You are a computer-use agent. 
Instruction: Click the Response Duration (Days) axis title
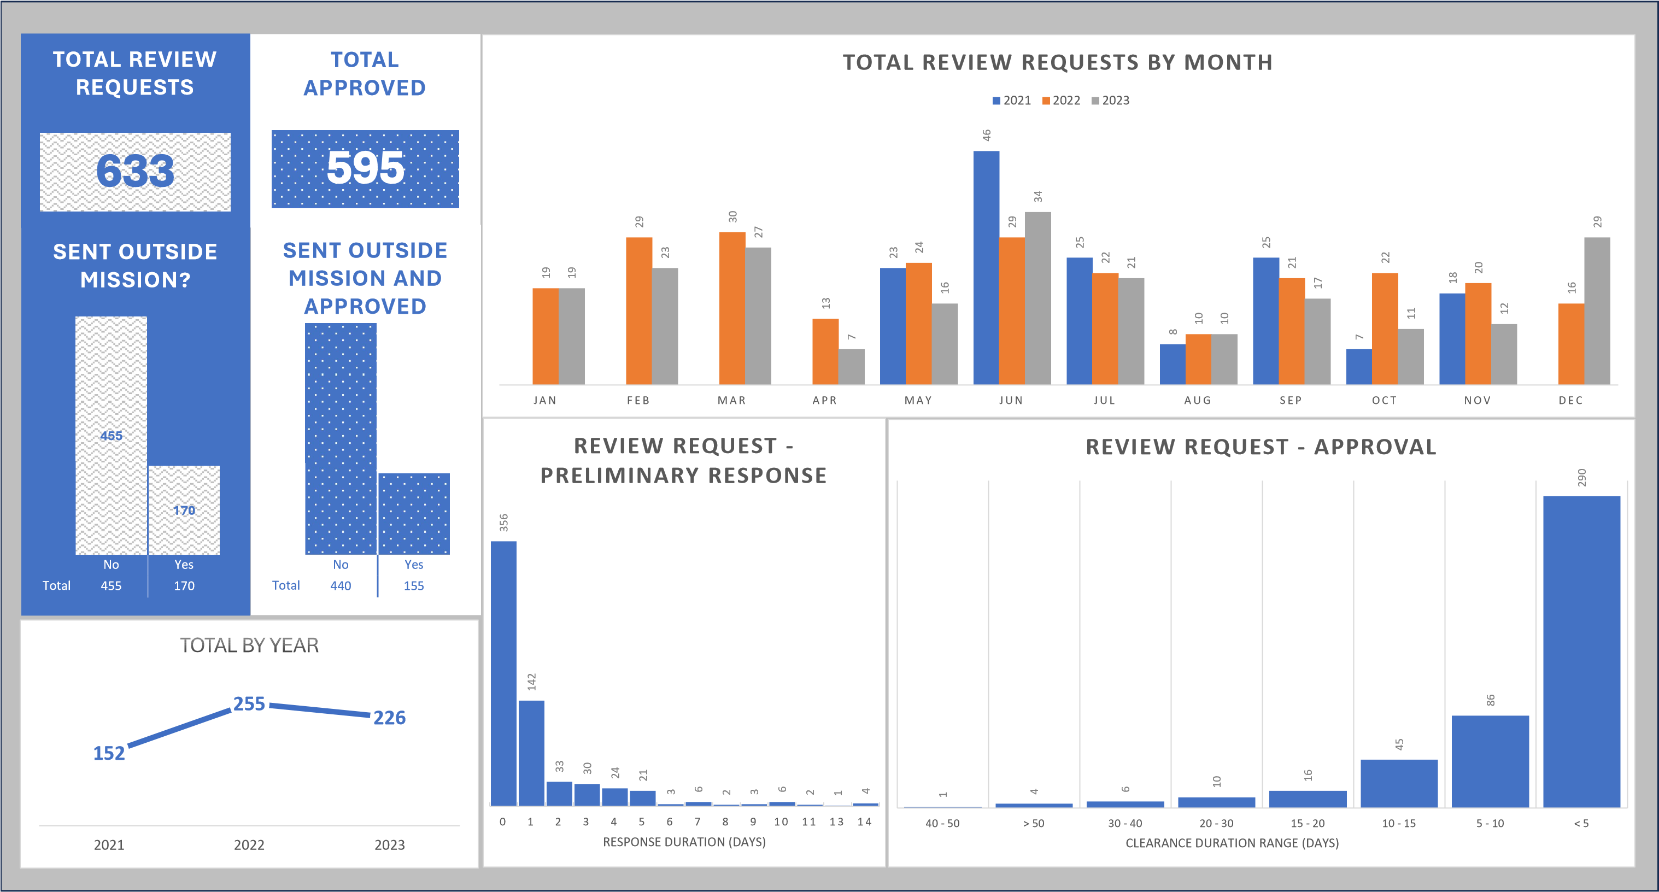point(684,842)
